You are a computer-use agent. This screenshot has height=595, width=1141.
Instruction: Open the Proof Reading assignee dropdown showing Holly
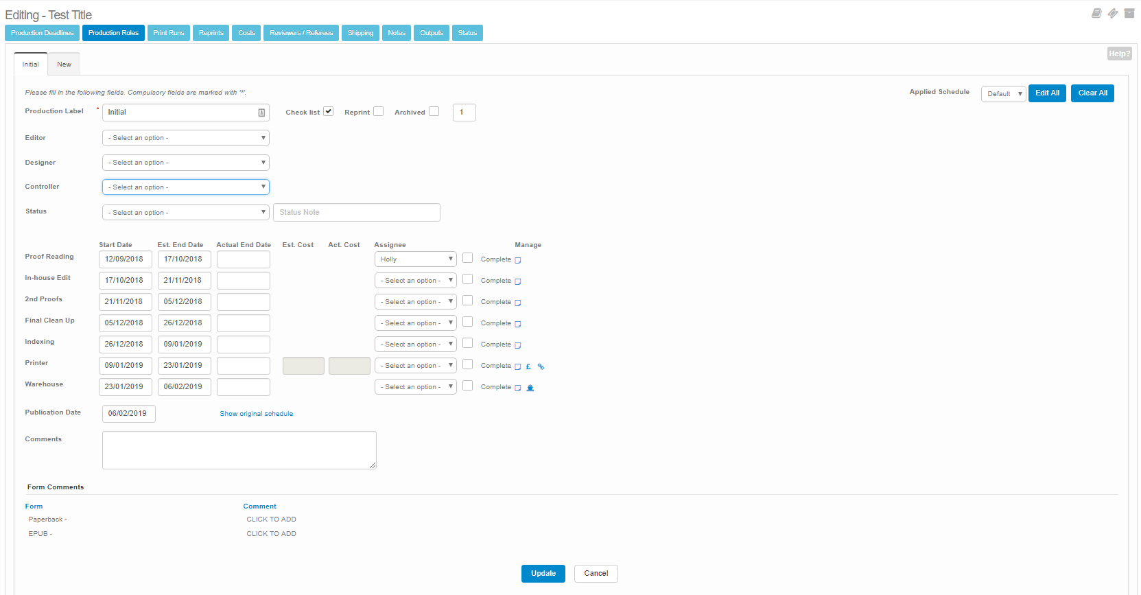(x=415, y=259)
